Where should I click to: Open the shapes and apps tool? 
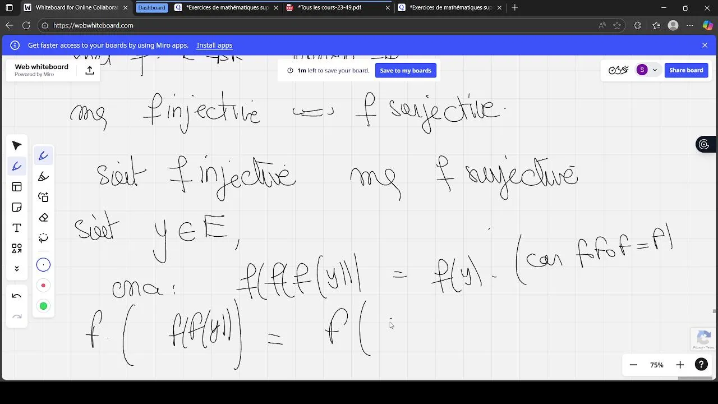pyautogui.click(x=17, y=248)
